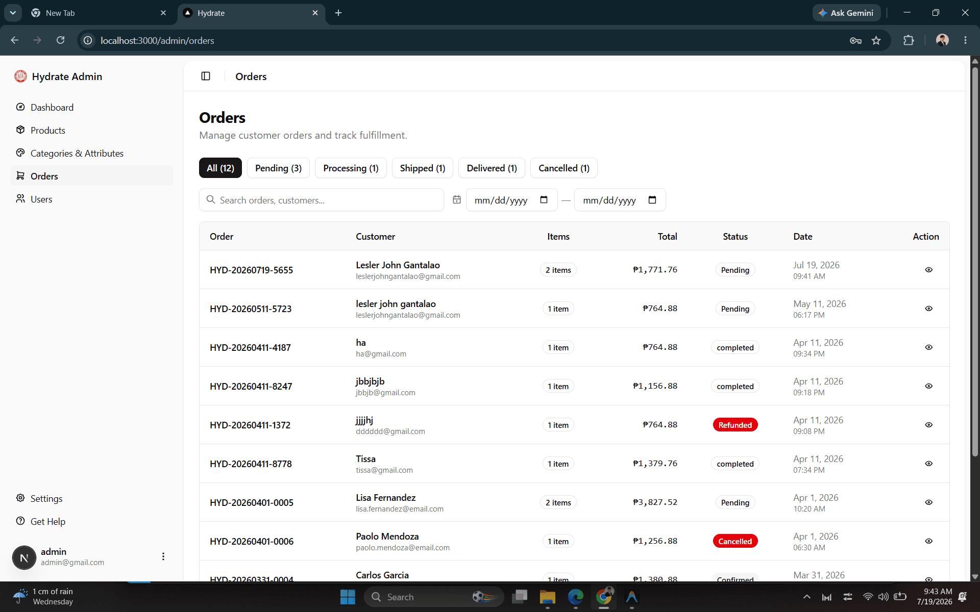Image resolution: width=980 pixels, height=612 pixels.
Task: Open File Explorer from the taskbar
Action: tap(547, 597)
